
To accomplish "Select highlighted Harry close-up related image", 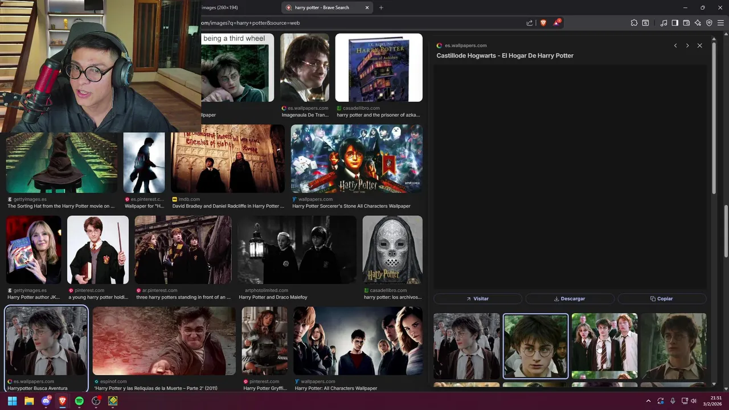I will click(535, 346).
